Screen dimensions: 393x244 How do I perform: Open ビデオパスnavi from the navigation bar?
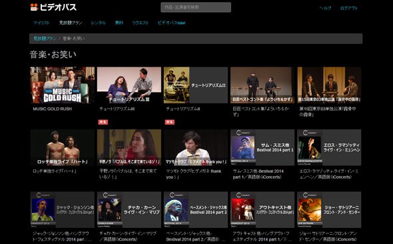pyautogui.click(x=171, y=23)
